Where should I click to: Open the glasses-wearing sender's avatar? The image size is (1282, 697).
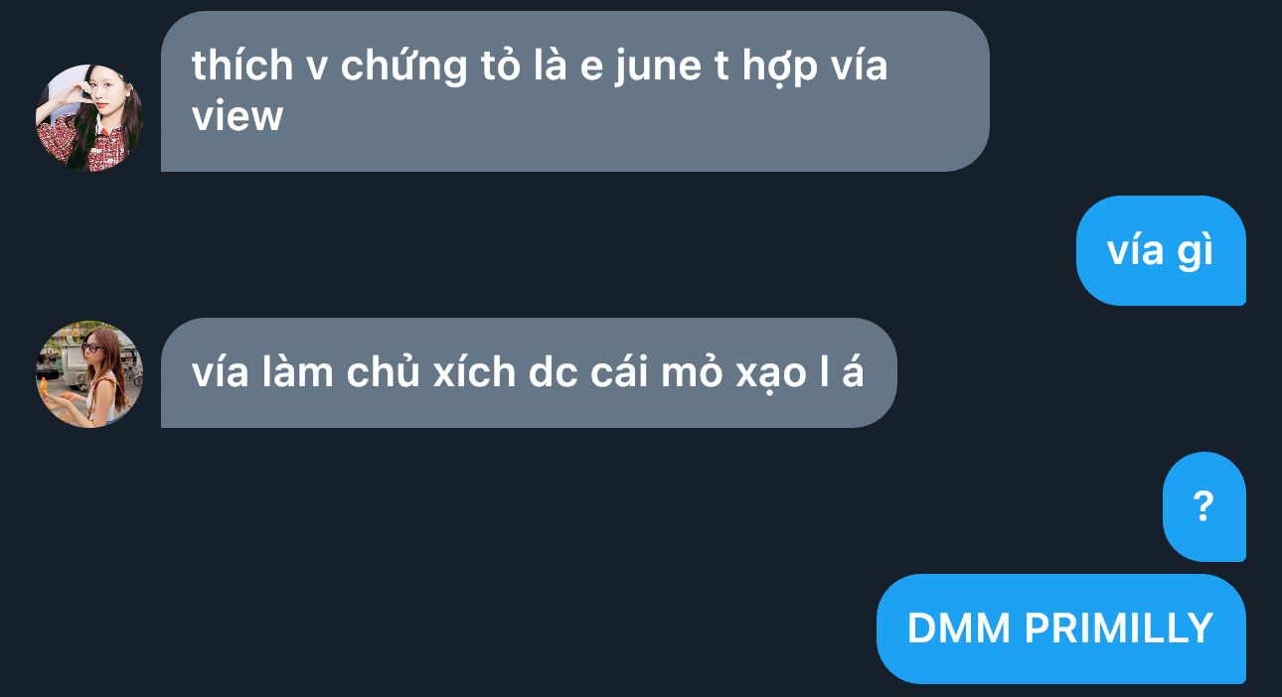click(x=89, y=374)
